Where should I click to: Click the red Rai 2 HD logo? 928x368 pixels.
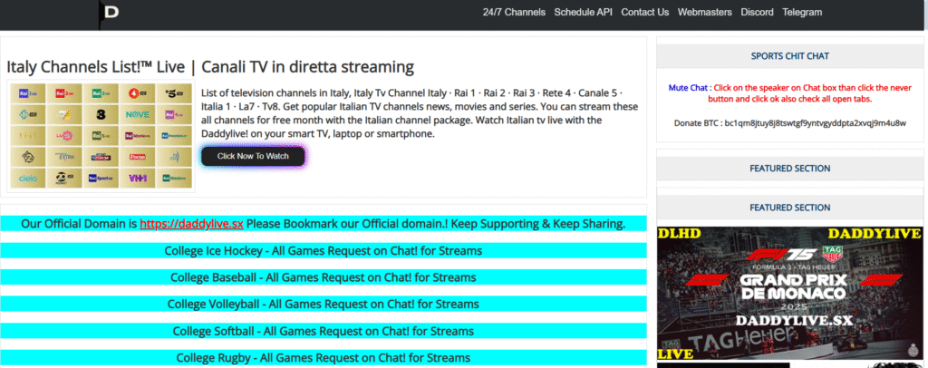64,93
